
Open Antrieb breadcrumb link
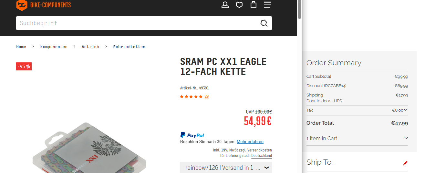(90, 47)
